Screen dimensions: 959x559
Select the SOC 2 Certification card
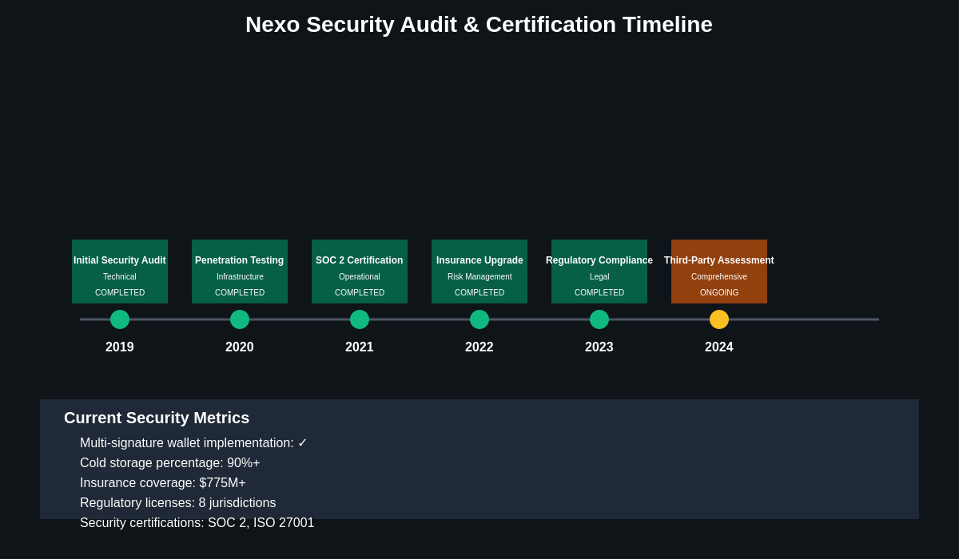pyautogui.click(x=360, y=272)
